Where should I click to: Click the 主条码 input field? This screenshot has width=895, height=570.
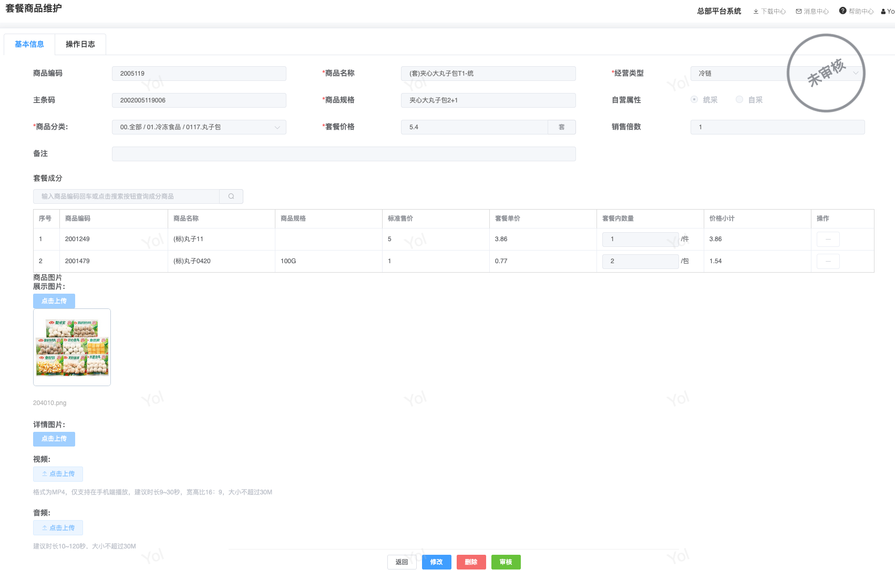point(199,100)
